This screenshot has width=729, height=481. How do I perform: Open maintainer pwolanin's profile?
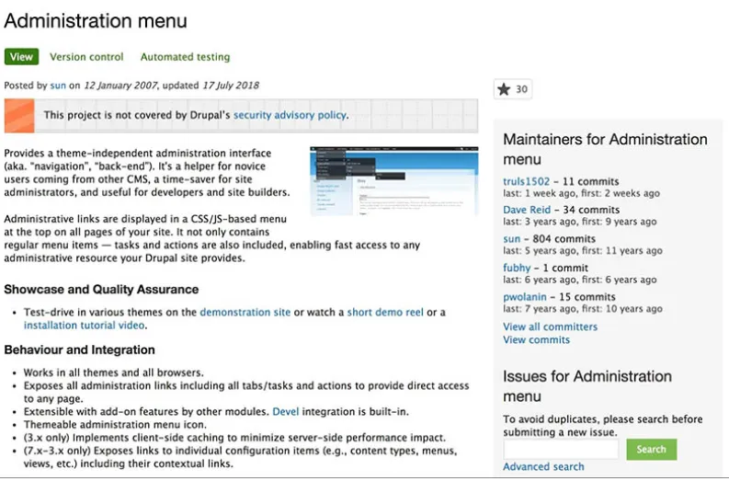click(525, 297)
